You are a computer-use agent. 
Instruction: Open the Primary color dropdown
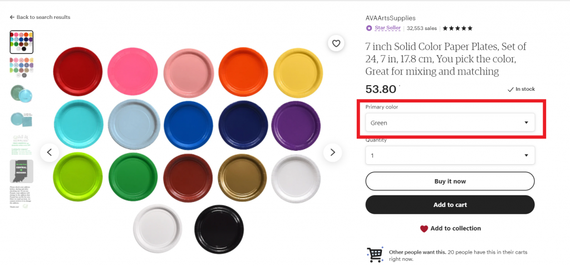(x=450, y=122)
